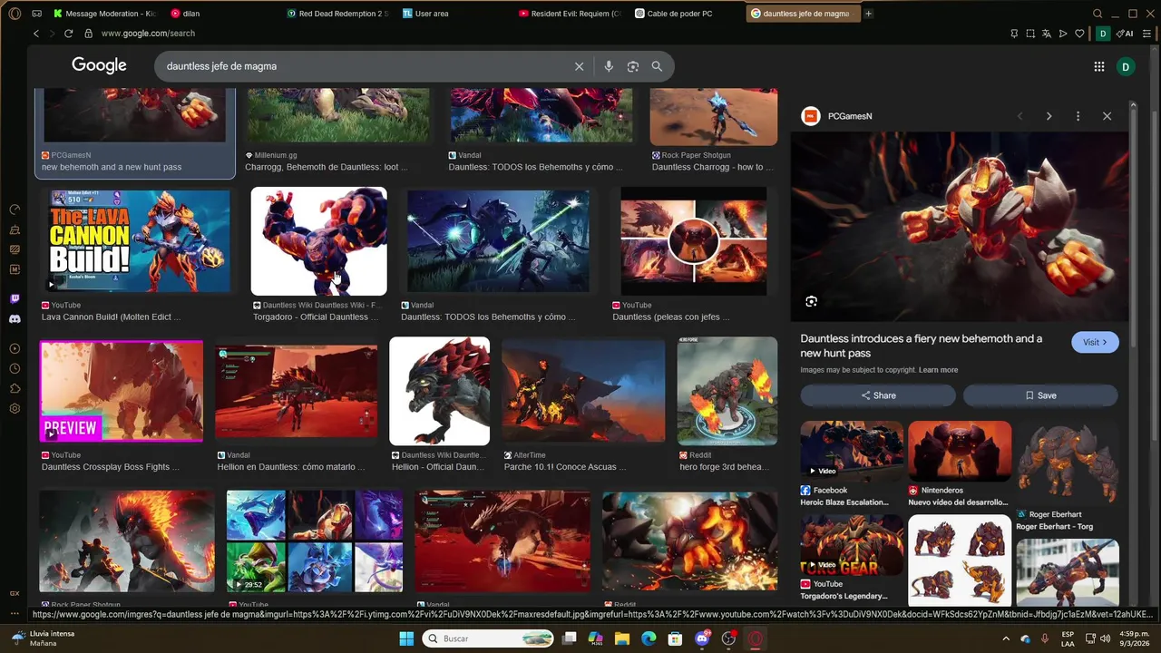
Task: Open sidebar GX Control speedometer icon
Action: click(15, 210)
